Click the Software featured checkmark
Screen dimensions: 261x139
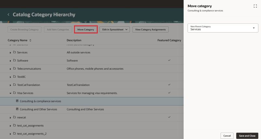169,60
